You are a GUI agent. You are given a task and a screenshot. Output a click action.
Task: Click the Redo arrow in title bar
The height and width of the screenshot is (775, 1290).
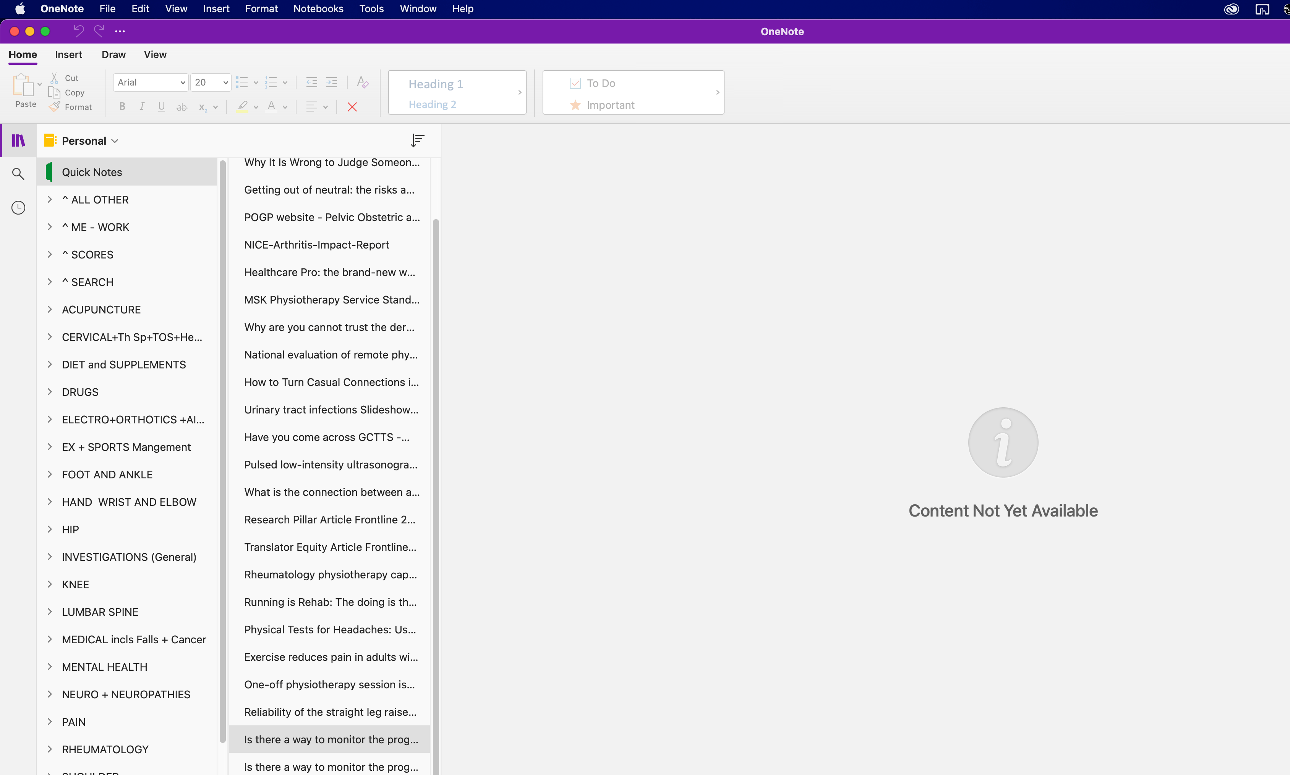pyautogui.click(x=99, y=31)
